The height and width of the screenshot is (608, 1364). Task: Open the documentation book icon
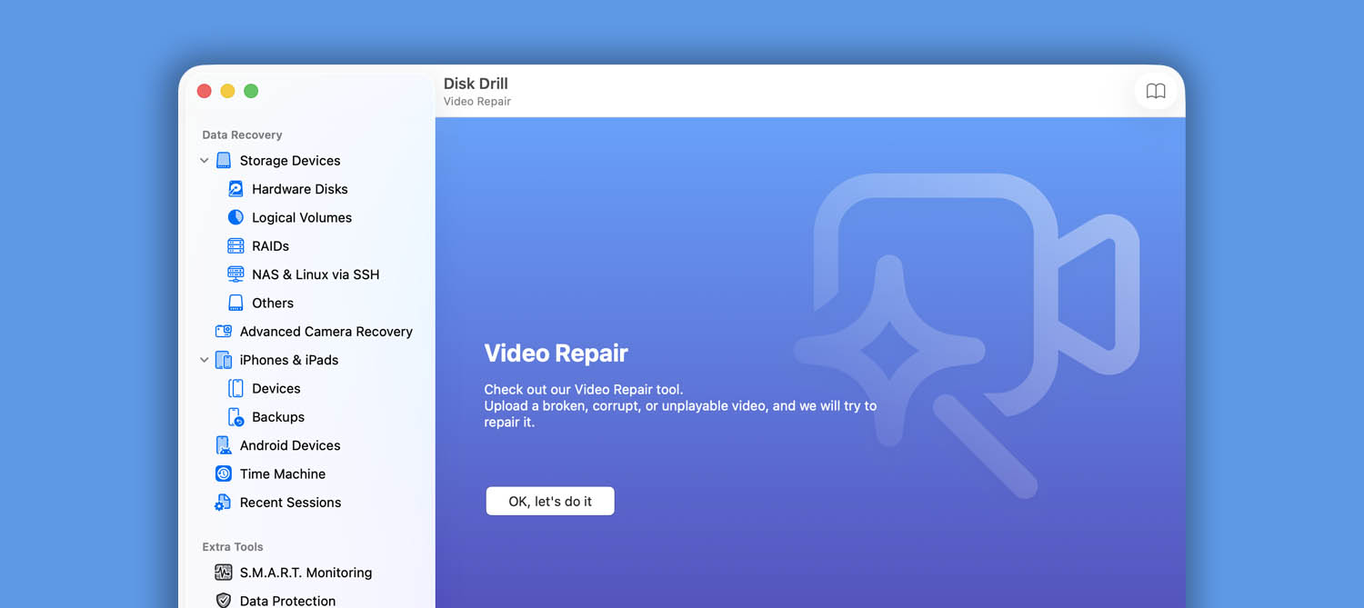pos(1156,91)
